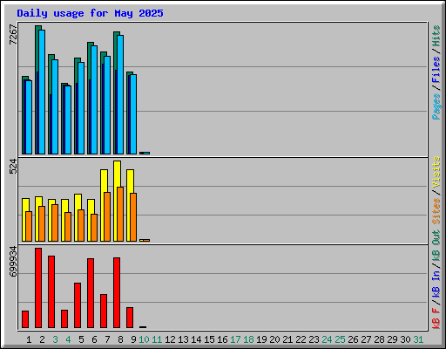
Task: Click day 6 on the x-axis
Action: [94, 339]
